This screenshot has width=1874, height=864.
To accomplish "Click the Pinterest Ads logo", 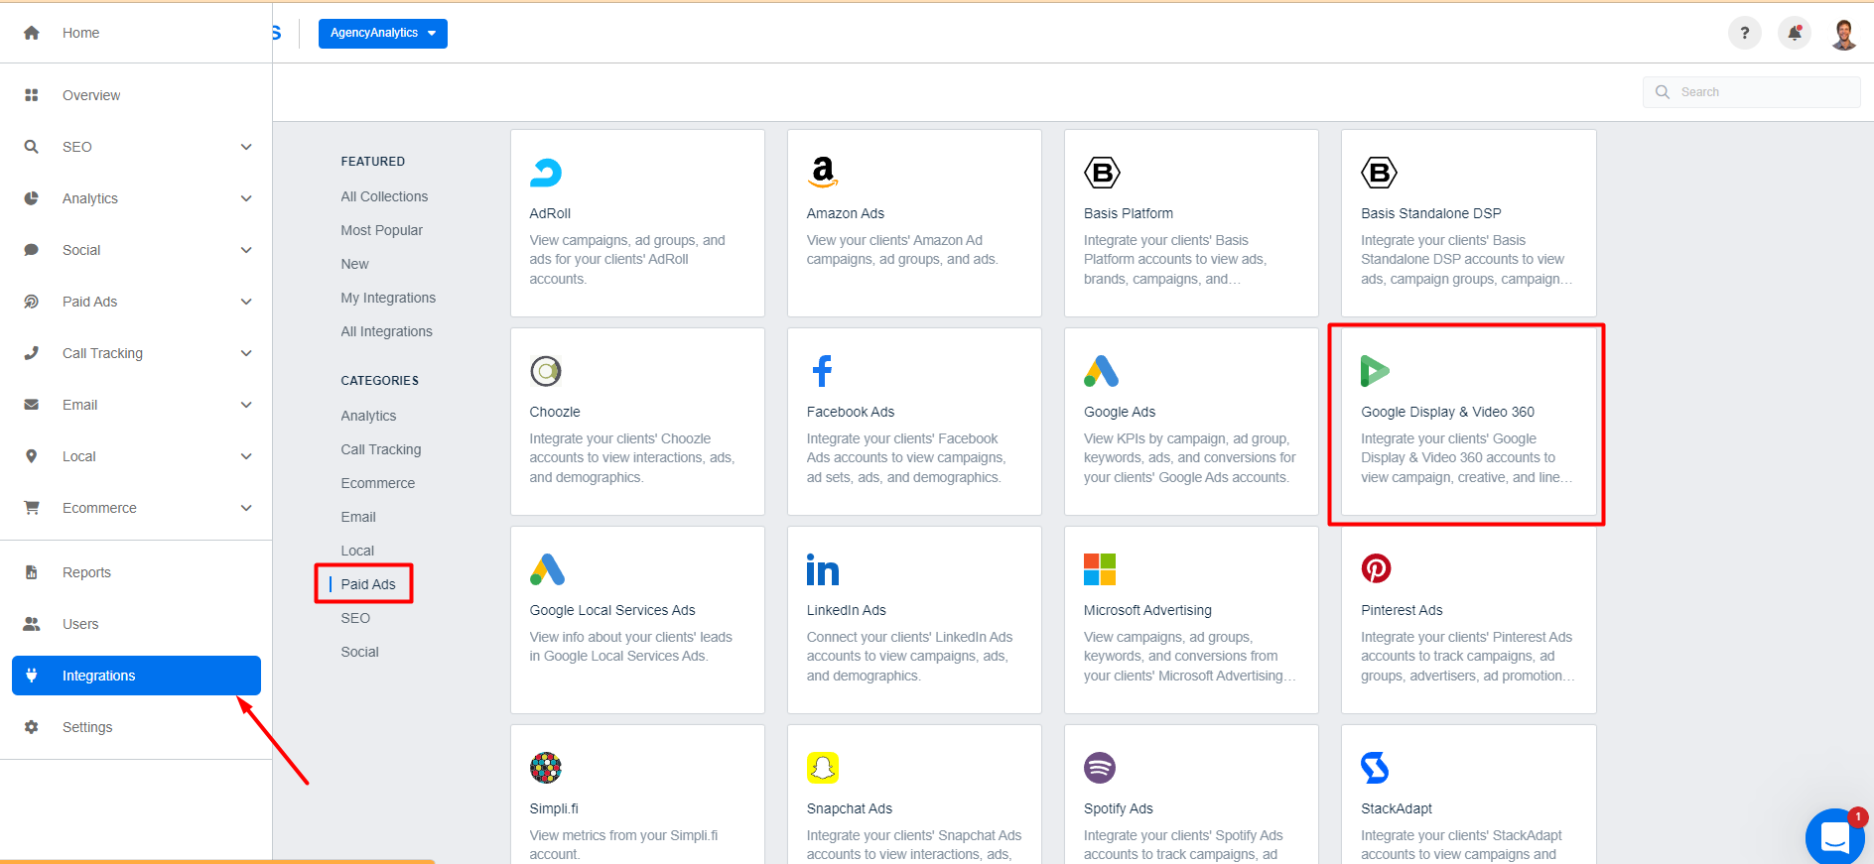I will [x=1376, y=568].
